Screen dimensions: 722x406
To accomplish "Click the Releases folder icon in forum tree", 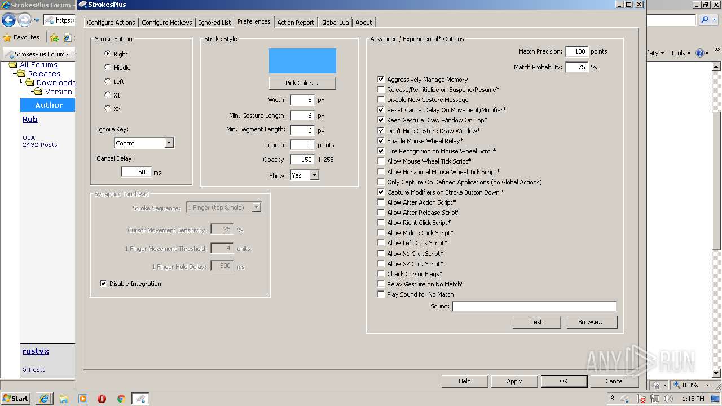I will point(21,73).
